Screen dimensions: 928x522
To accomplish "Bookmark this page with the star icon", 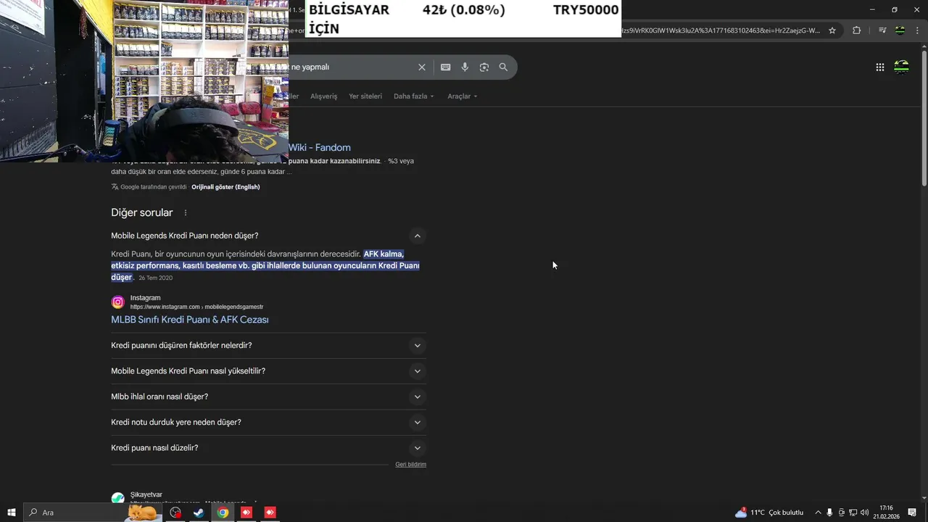I will [832, 30].
